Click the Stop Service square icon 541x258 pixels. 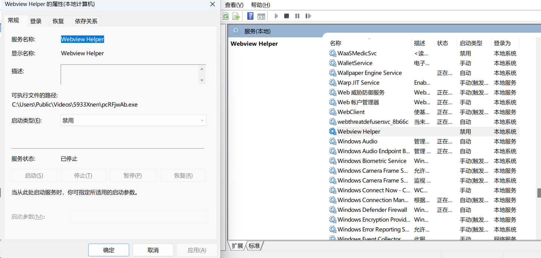[x=287, y=16]
